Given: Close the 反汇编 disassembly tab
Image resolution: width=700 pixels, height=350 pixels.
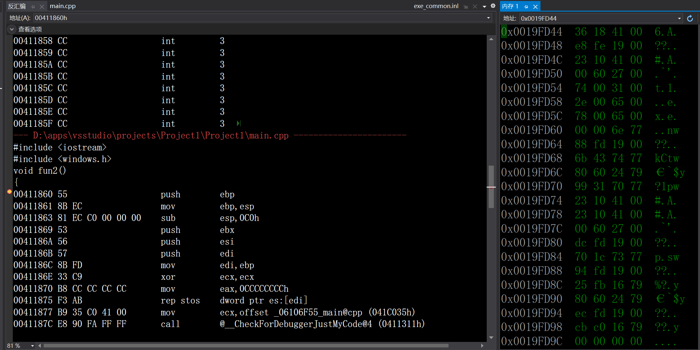Looking at the screenshot, I should [42, 6].
